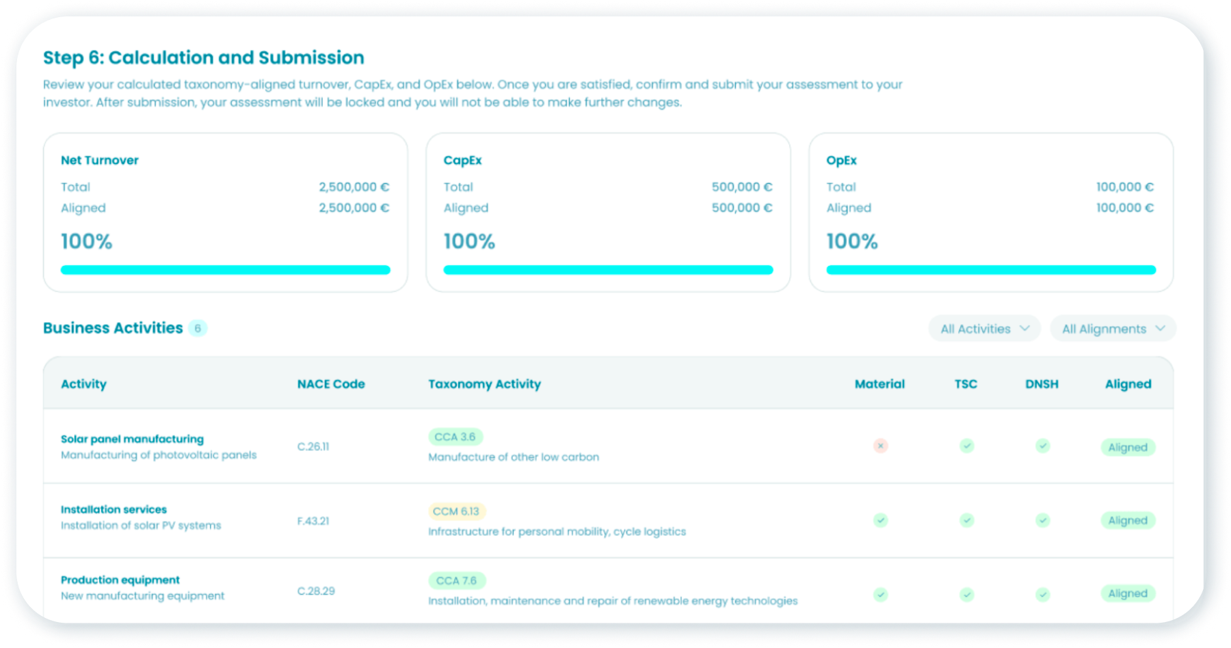Click 'Manufacturing of photovoltaic panels' description
The image size is (1231, 648).
(x=159, y=455)
